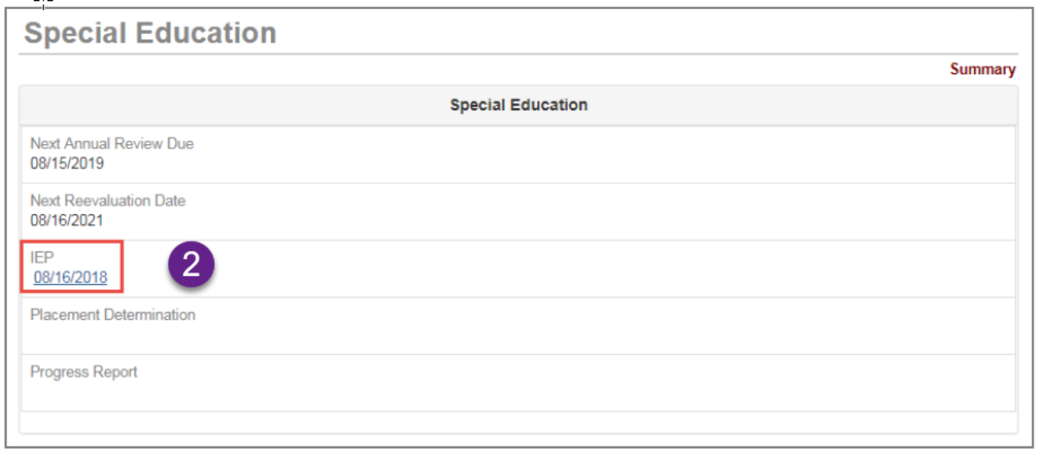This screenshot has width=1041, height=453.
Task: Click blank space right of 08/16/2021
Action: pos(500,221)
